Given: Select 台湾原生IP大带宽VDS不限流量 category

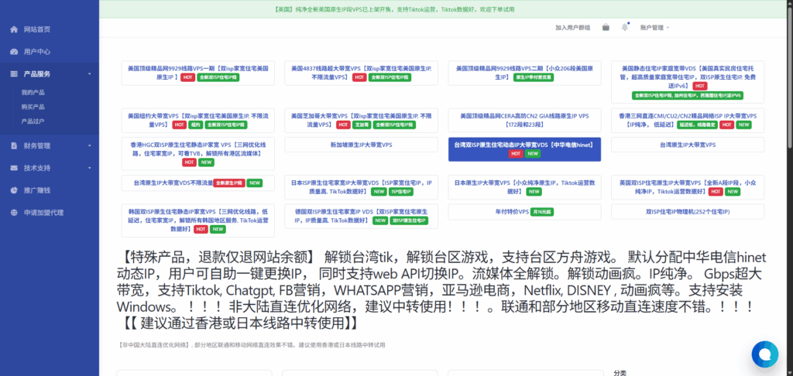Looking at the screenshot, I should click(x=198, y=183).
